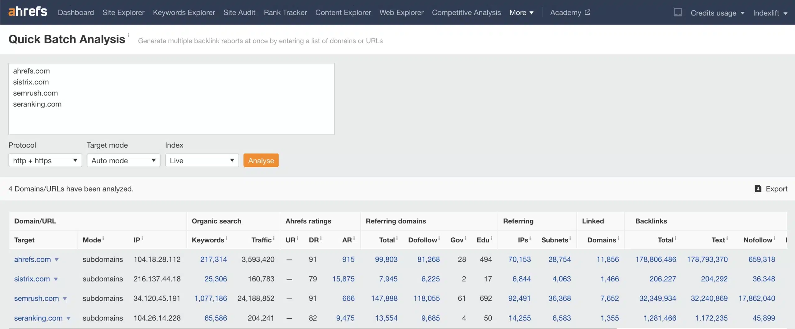Open the ahrefs.com target link

point(32,259)
